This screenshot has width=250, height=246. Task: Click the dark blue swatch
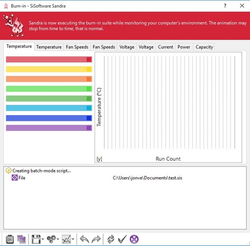tap(89, 118)
